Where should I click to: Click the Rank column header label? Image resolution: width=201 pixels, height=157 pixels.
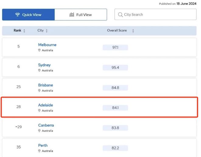tap(17, 30)
